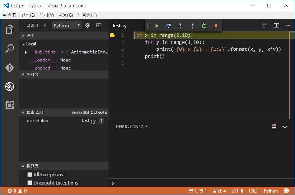295x195 pixels.
Task: Select the <module> call stack frame
Action: coord(64,121)
